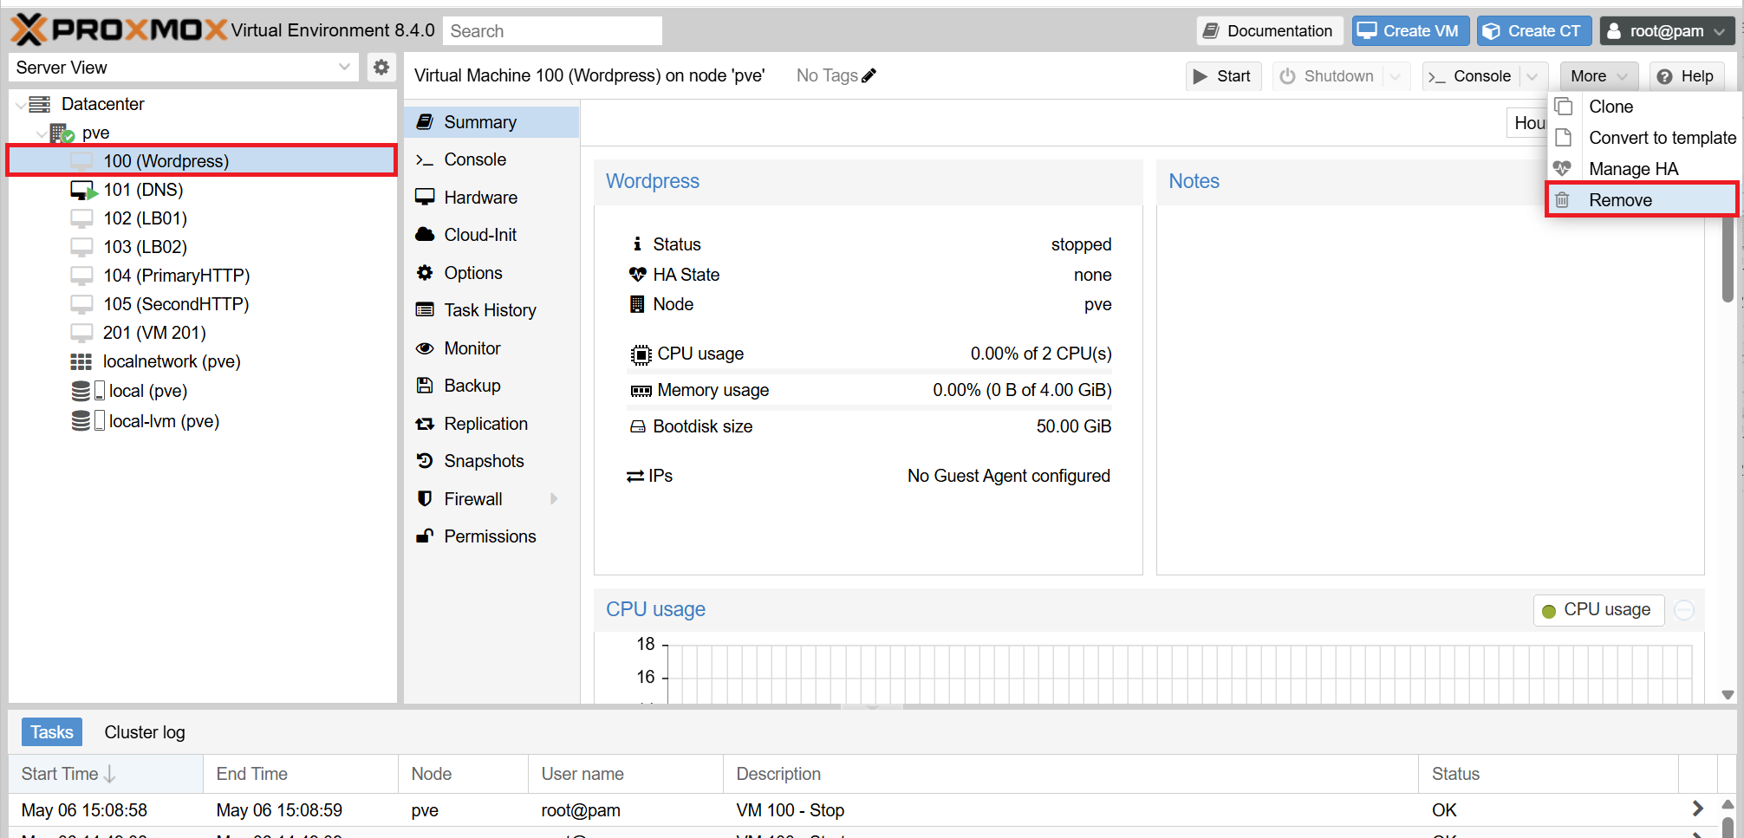1744x838 pixels.
Task: Select Clone from the More menu
Action: click(1611, 107)
